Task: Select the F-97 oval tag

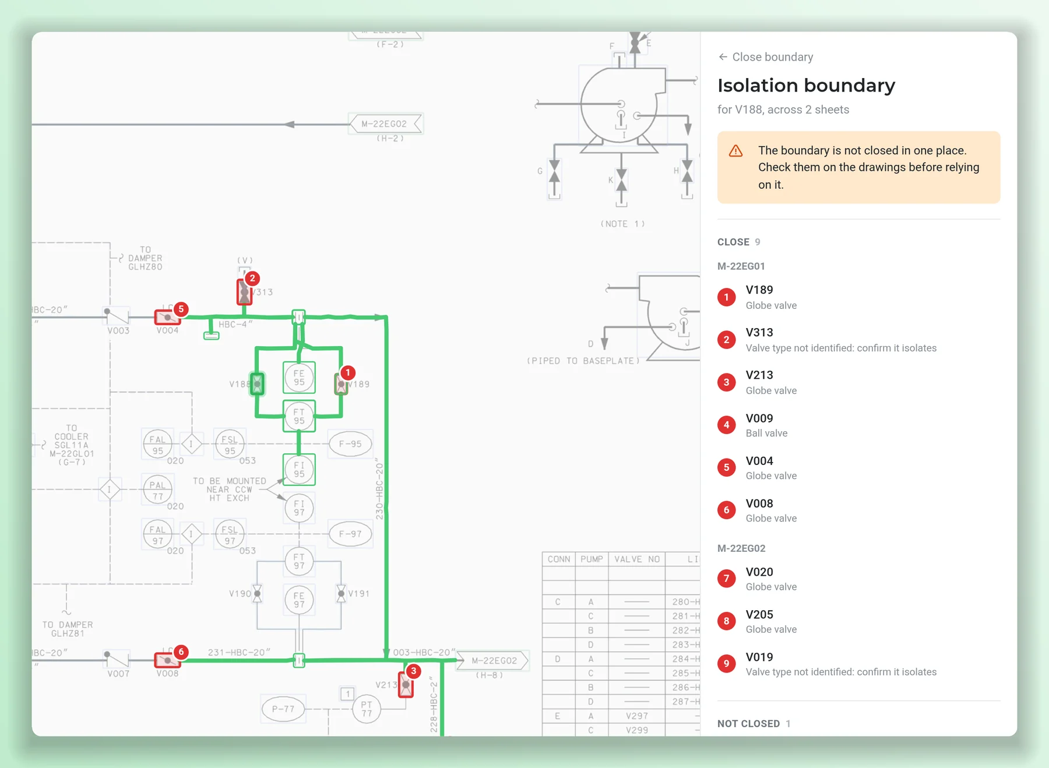Action: [350, 534]
